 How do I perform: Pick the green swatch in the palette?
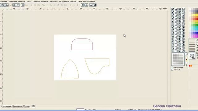click(196, 25)
